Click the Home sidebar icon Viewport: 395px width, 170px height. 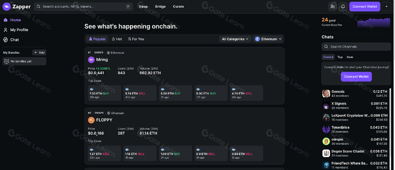click(6, 20)
